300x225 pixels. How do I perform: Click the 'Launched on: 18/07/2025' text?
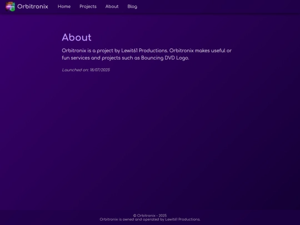[x=86, y=70]
